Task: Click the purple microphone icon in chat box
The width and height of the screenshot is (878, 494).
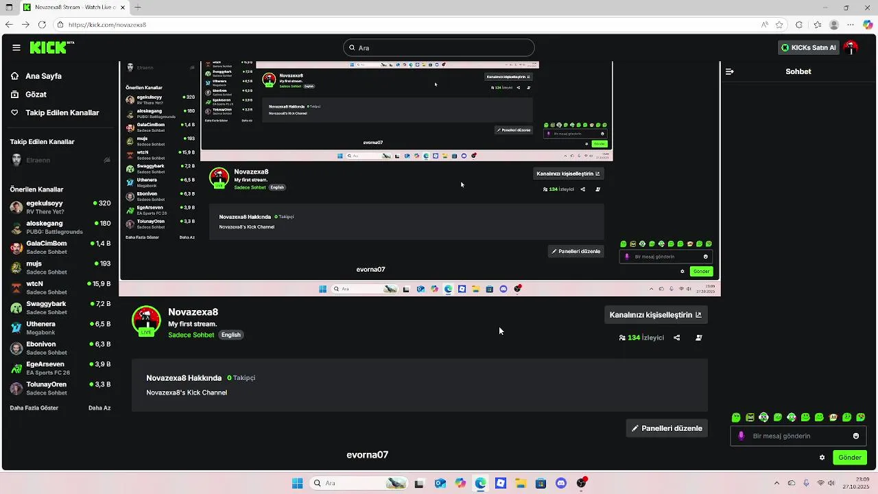Action: (741, 436)
